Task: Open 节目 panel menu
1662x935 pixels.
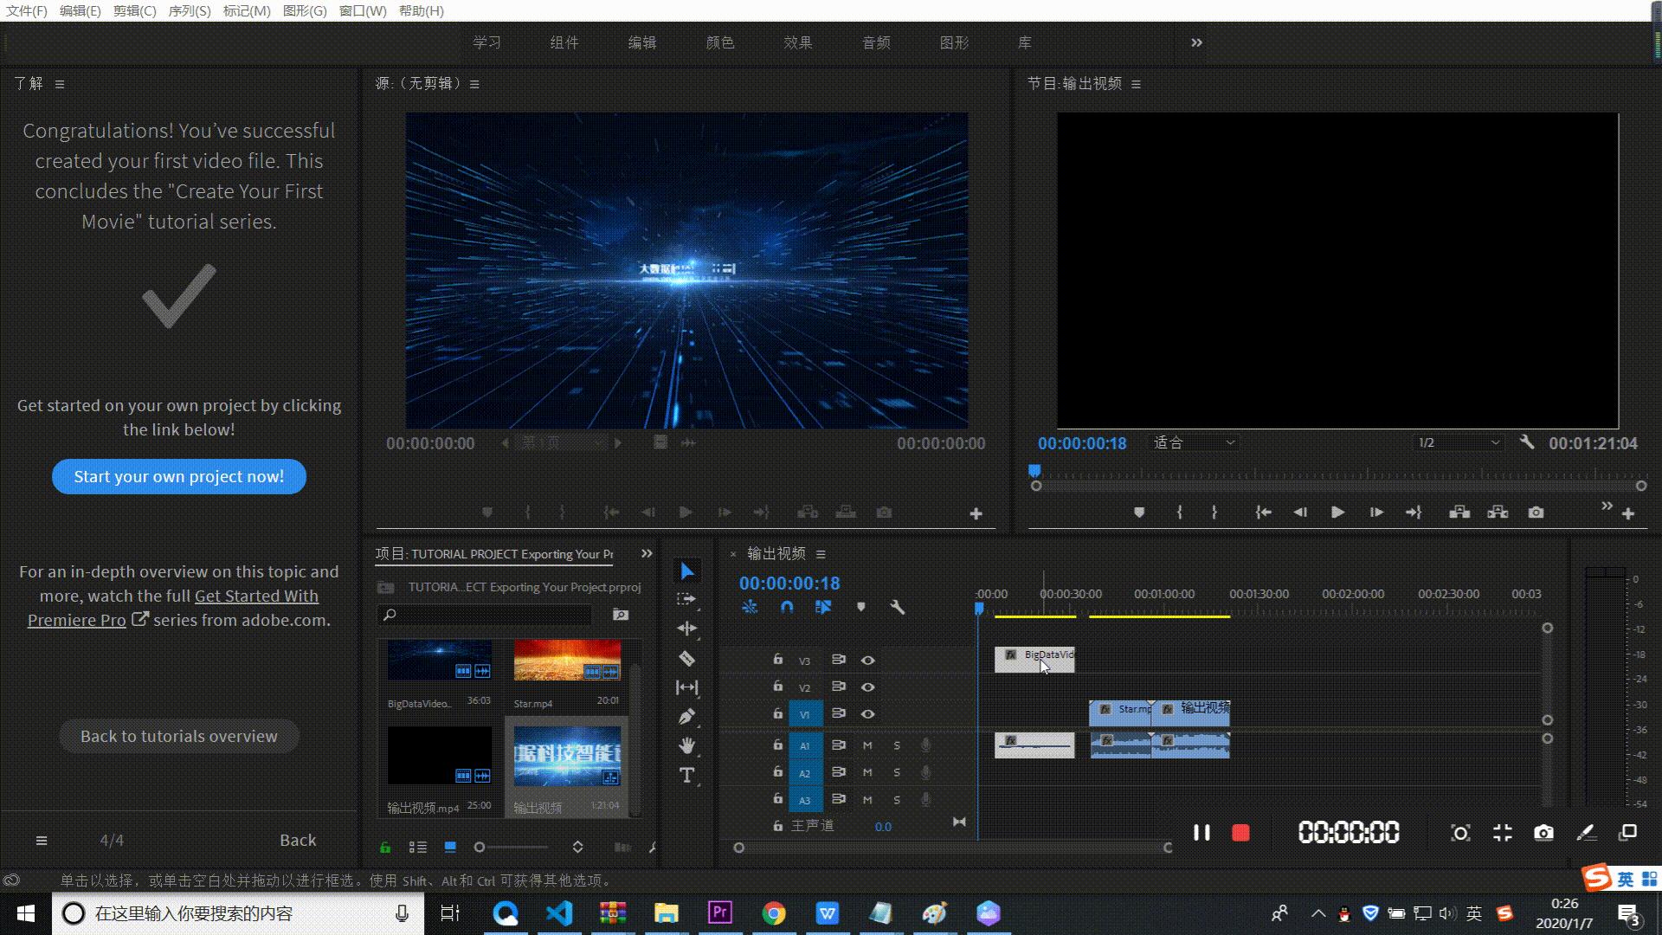Action: 1136,84
